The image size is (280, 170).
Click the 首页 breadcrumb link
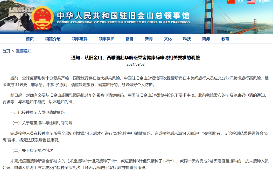coord(6,51)
